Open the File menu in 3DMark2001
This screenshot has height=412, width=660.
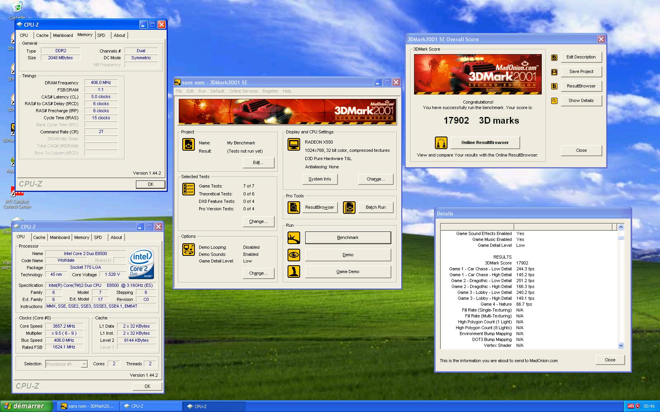(x=179, y=91)
